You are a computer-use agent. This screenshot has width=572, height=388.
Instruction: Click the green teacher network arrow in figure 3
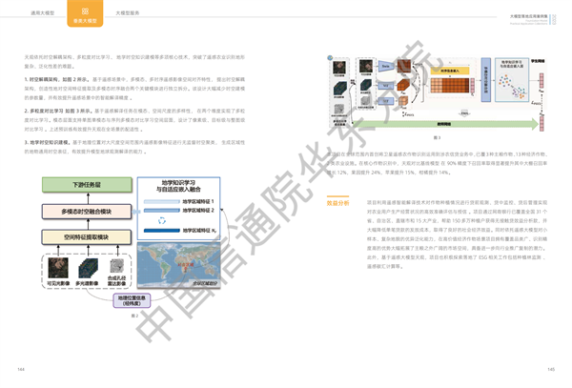tap(446, 124)
